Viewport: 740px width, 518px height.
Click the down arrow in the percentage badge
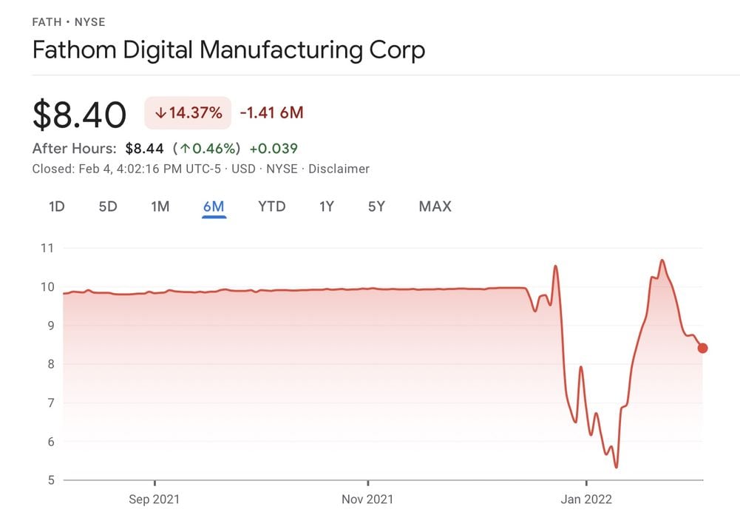[x=160, y=113]
